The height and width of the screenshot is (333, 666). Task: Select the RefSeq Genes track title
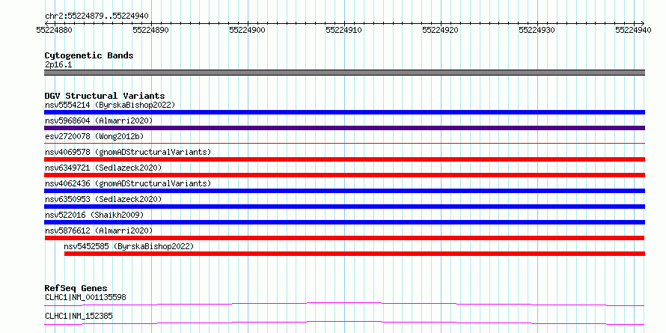[x=76, y=289]
